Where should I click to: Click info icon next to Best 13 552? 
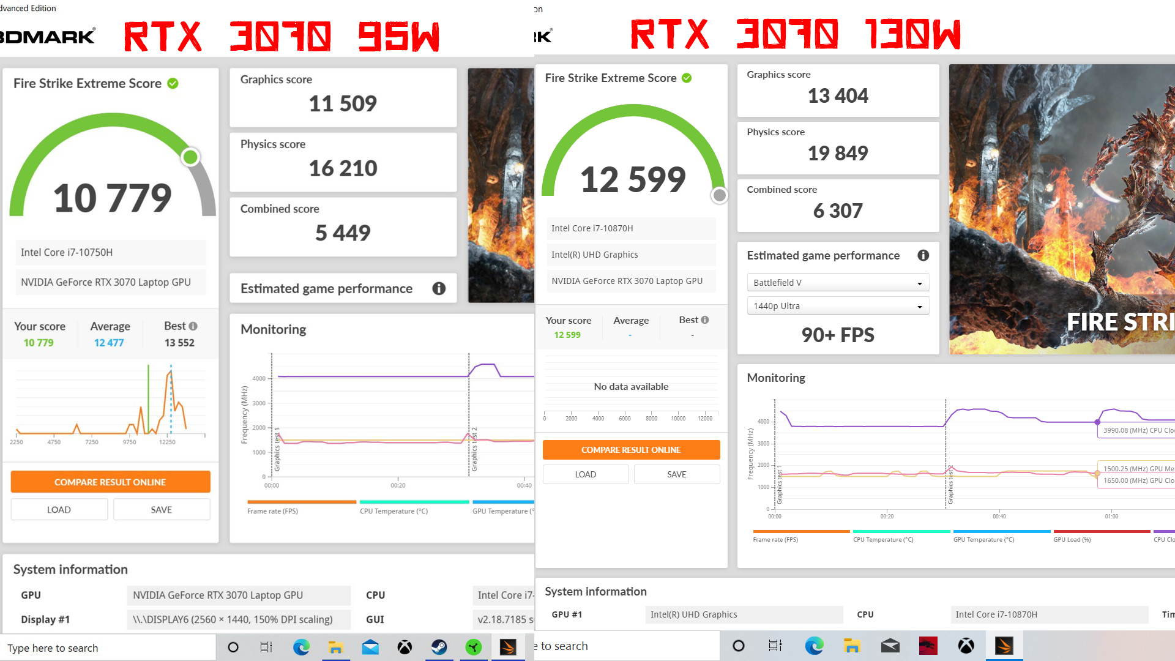pos(193,326)
